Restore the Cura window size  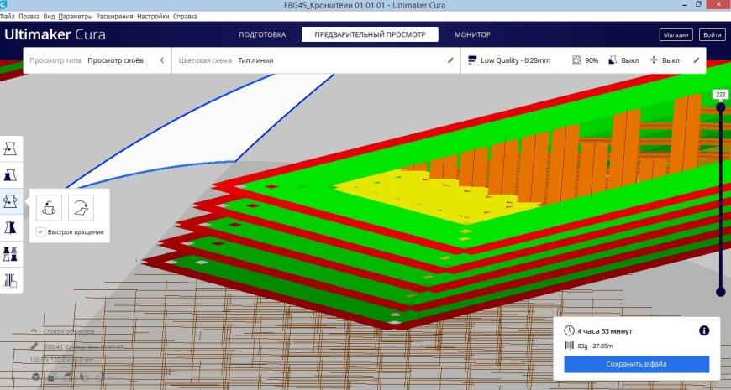tap(698, 4)
